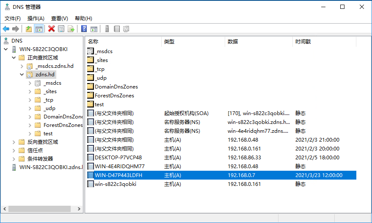Open Properties via the toolbar icon
The width and height of the screenshot is (372, 223).
click(x=61, y=29)
